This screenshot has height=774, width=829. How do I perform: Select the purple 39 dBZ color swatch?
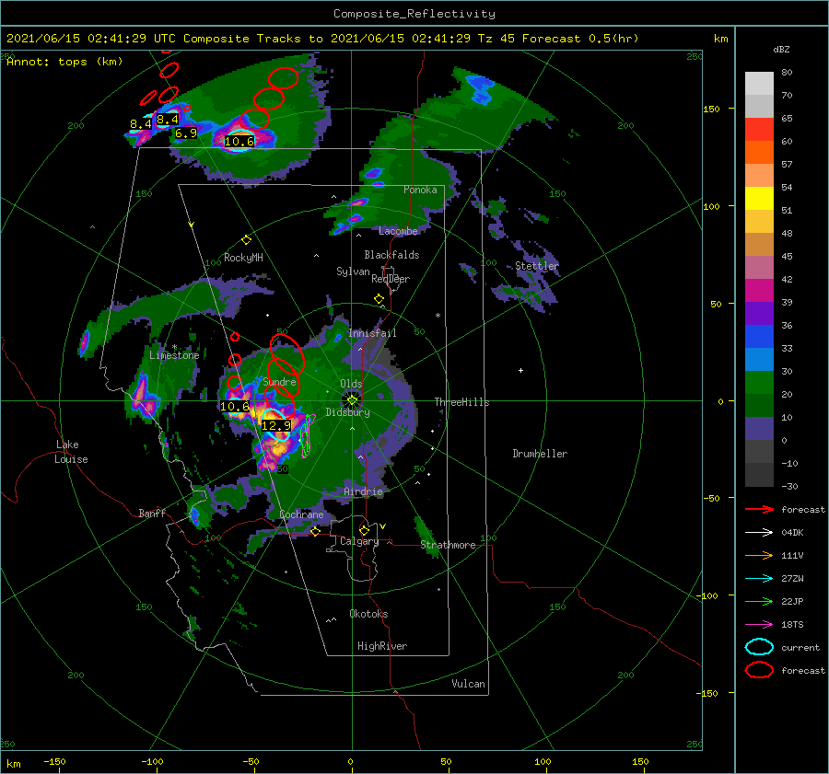[759, 313]
